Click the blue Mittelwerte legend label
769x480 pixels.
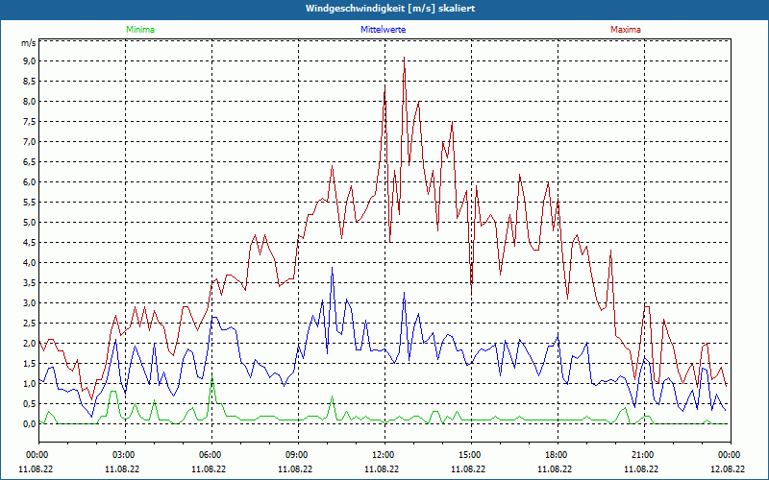pyautogui.click(x=383, y=30)
